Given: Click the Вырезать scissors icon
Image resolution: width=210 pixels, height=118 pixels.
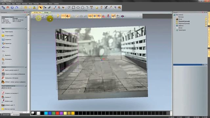Looking at the screenshot, I should tap(3, 55).
